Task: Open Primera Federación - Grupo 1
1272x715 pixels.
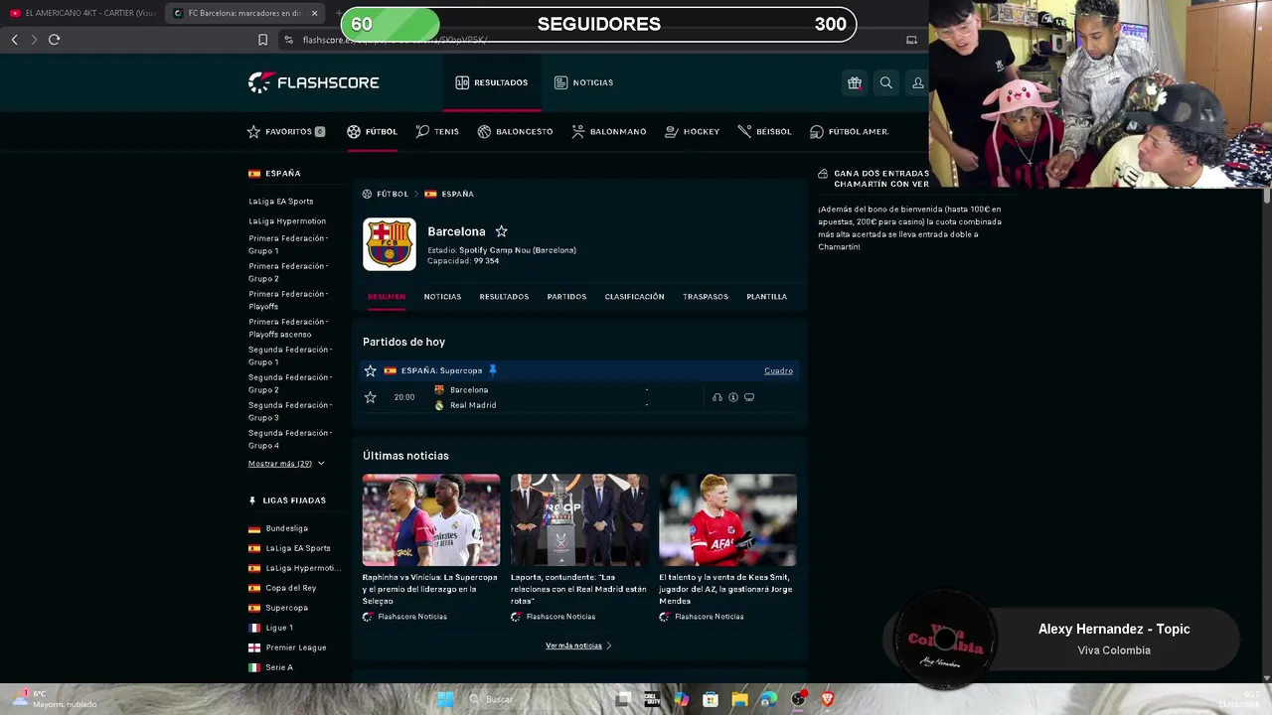Action: click(288, 244)
